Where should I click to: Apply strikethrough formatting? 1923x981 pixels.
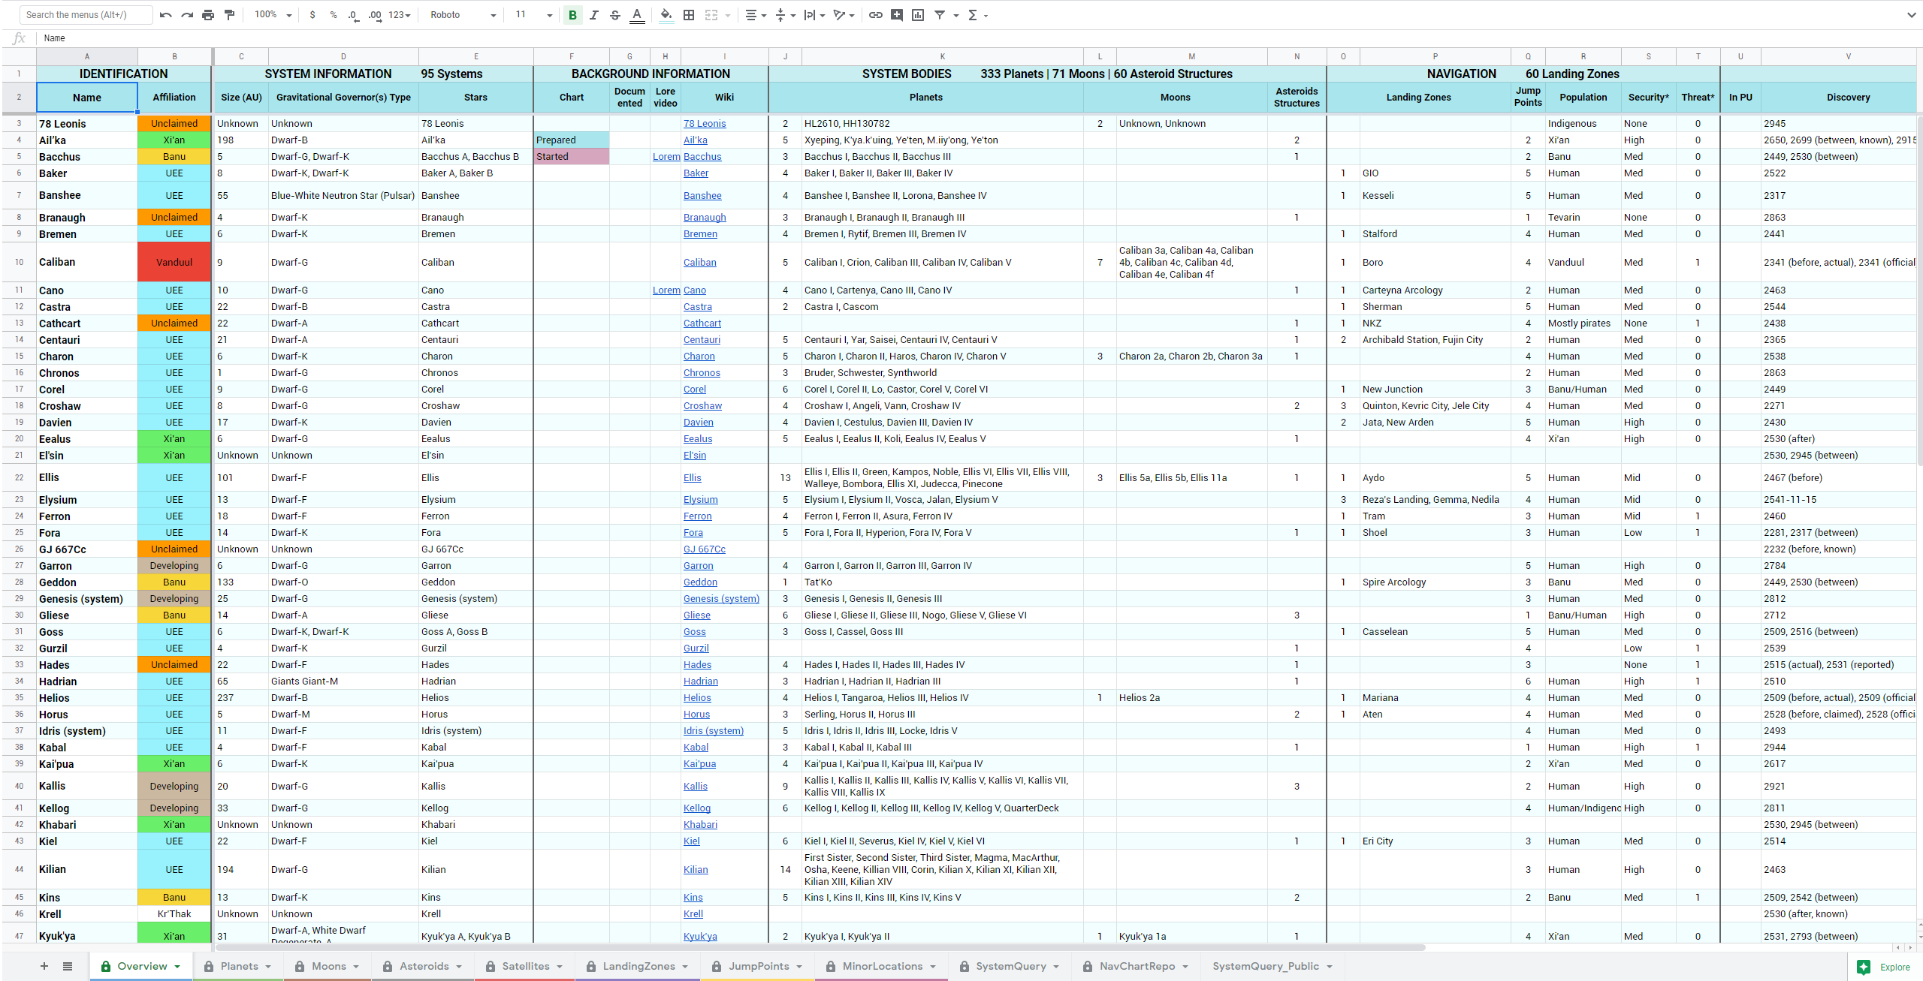tap(614, 14)
